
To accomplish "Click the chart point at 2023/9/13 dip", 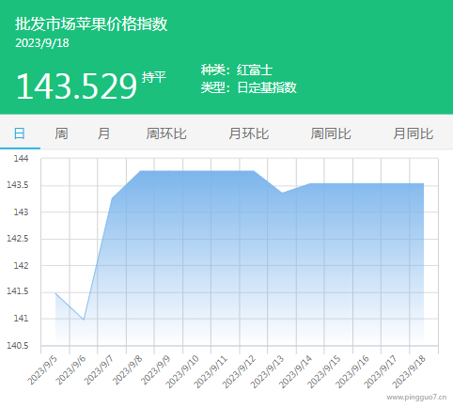I will coord(282,193).
